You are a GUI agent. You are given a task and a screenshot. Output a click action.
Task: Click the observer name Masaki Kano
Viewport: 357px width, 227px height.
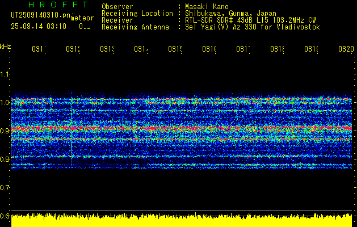tap(207, 7)
